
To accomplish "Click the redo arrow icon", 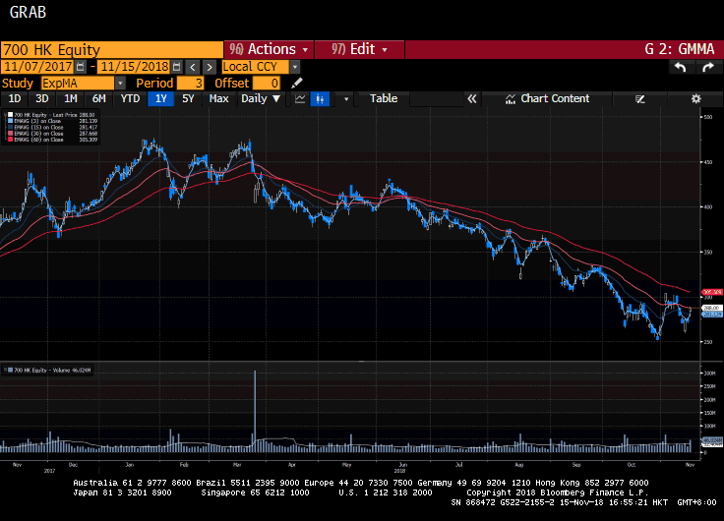I will click(x=708, y=68).
